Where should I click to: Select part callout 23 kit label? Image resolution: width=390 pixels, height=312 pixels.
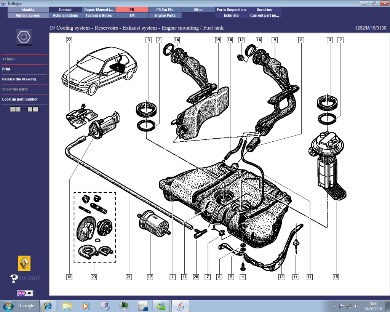[x=93, y=277]
